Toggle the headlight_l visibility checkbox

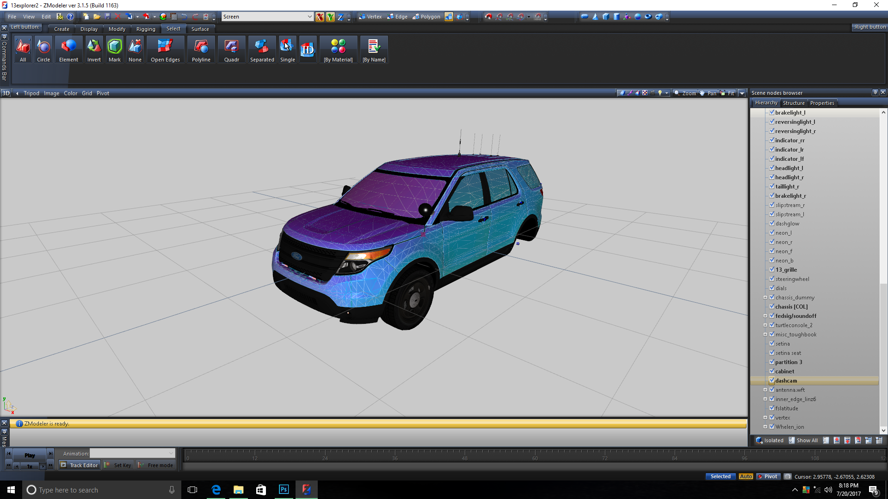pos(772,168)
